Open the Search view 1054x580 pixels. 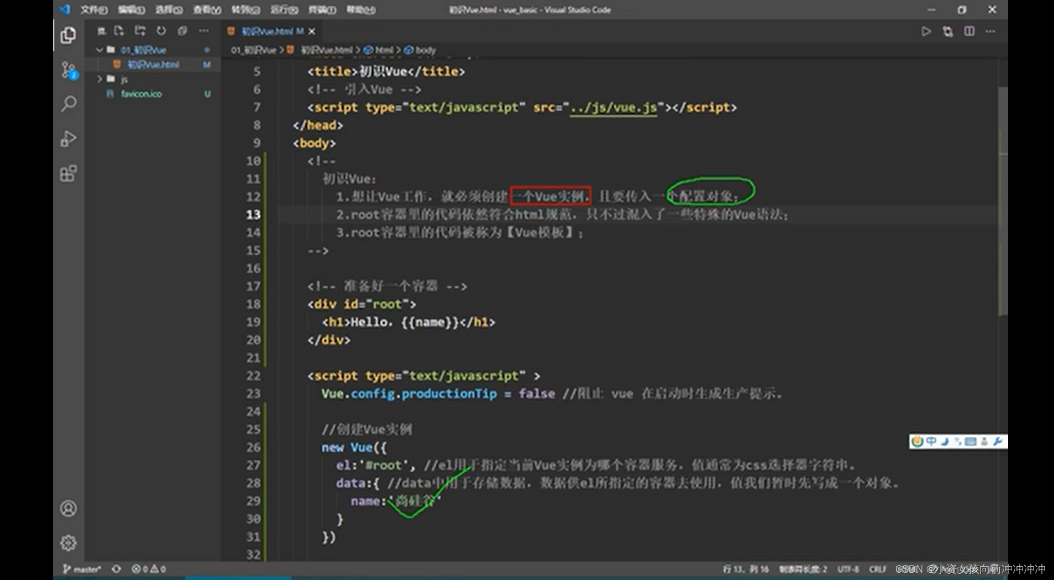coord(69,104)
